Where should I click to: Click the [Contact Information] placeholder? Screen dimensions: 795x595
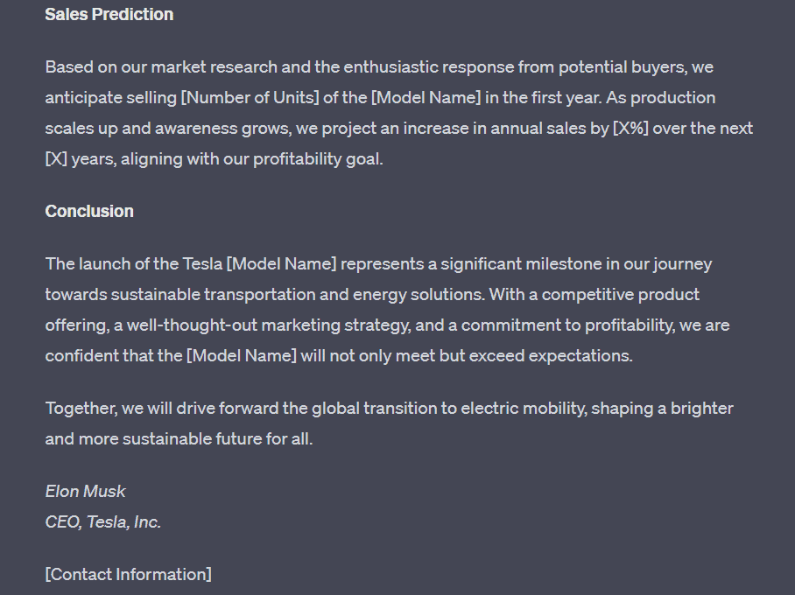click(128, 575)
